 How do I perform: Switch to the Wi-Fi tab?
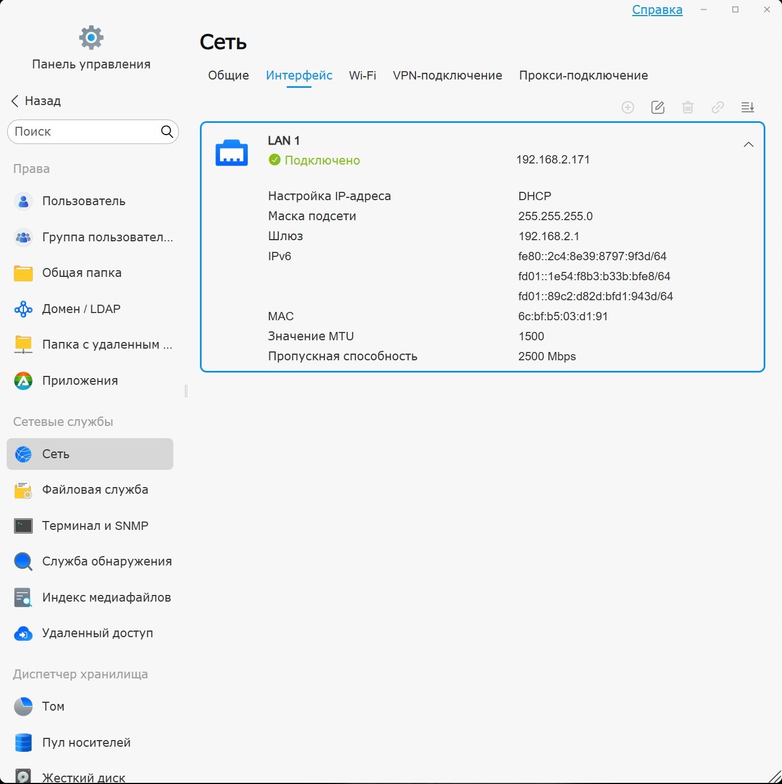362,76
